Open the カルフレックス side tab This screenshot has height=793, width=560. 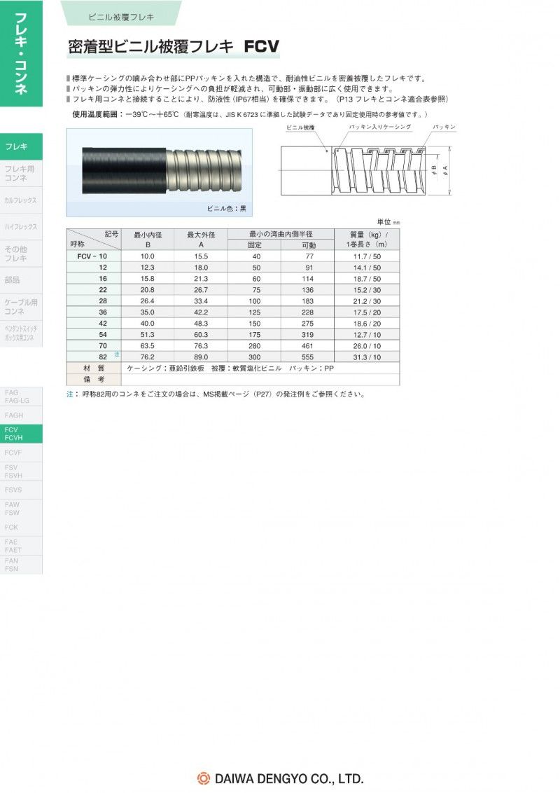[x=21, y=200]
